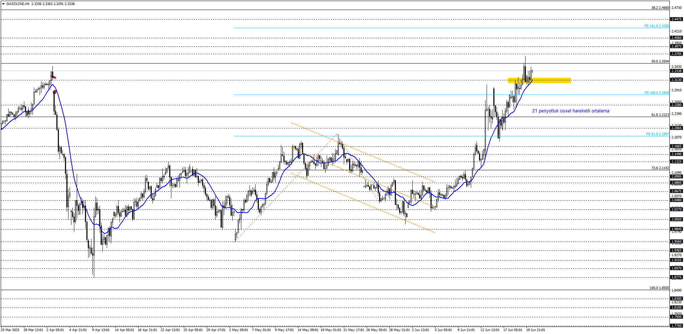
Task: Click the 2.0050 level tag on price axis
Action: point(677,219)
